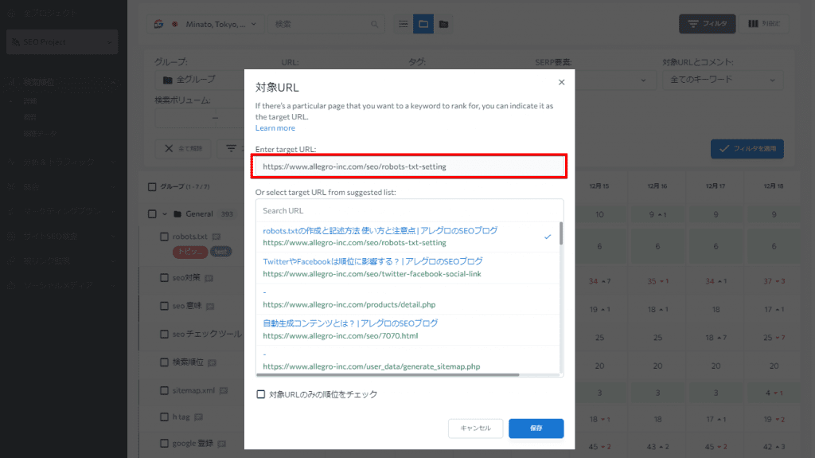
Task: Click the filter icon beside 全て解除
Action: coord(231,149)
